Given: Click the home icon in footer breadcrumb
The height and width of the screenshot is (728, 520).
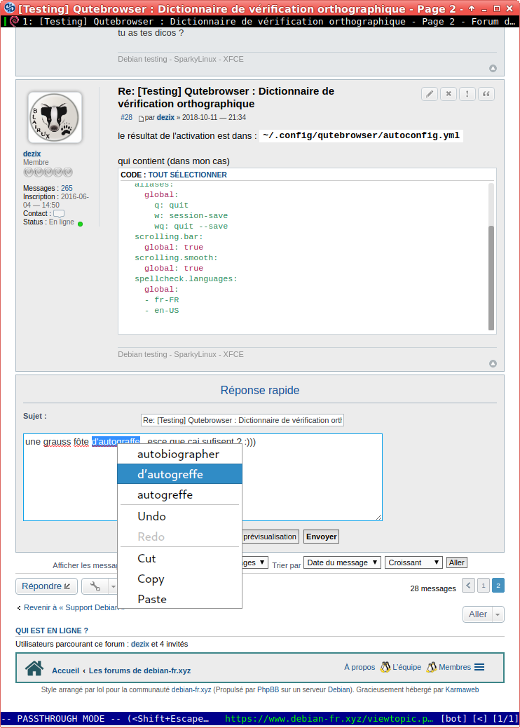Looking at the screenshot, I should 34,668.
